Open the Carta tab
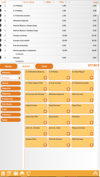This screenshot has width=100, height=177. coord(44,66)
